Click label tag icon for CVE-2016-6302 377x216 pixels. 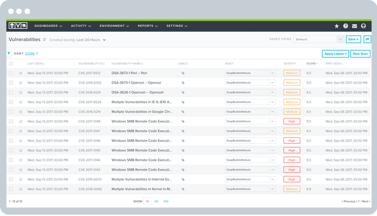pos(183,83)
